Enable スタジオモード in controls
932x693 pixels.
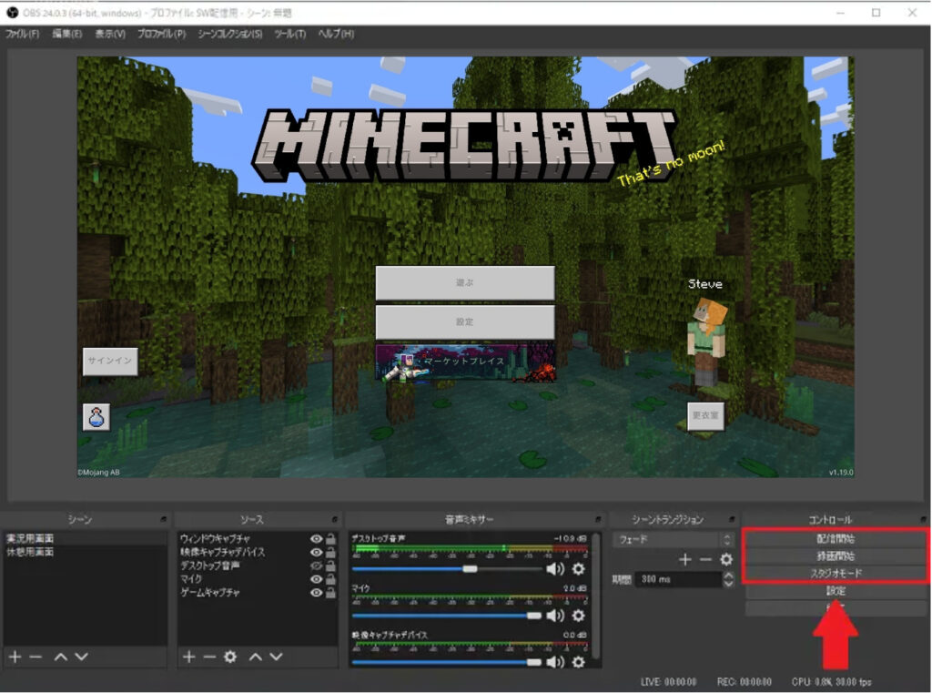pyautogui.click(x=836, y=574)
